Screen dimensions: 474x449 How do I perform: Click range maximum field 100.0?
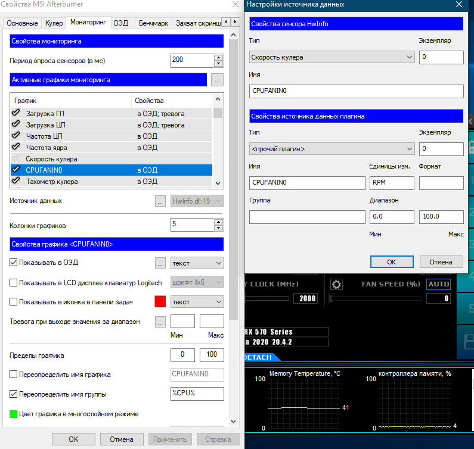pyautogui.click(x=441, y=217)
